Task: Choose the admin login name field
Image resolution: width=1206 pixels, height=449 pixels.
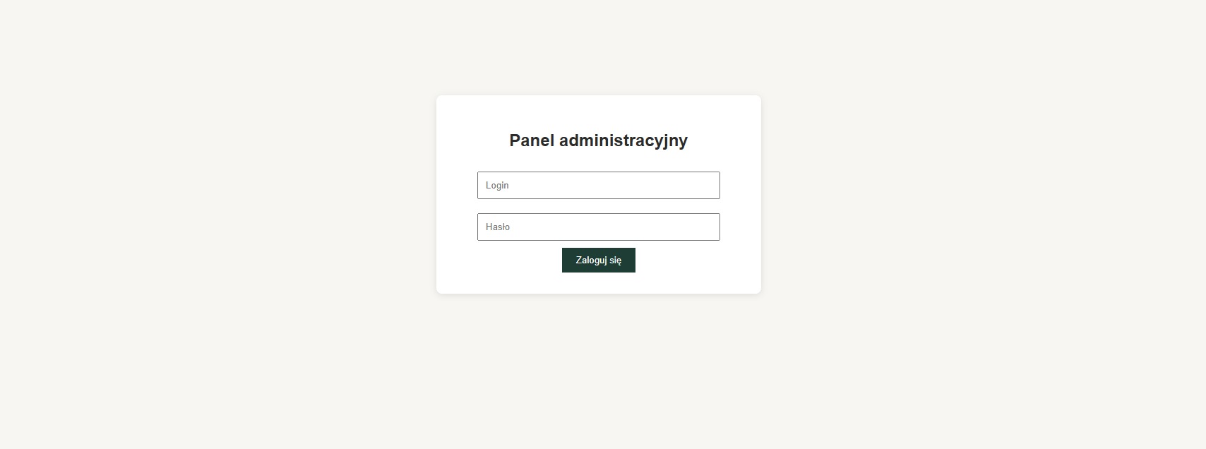Action: [x=598, y=185]
